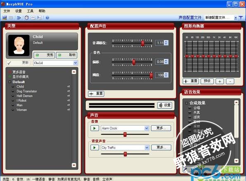
Task: Click the blue puzzle-piece add-ons toolbar icon
Action: pyautogui.click(x=19, y=18)
